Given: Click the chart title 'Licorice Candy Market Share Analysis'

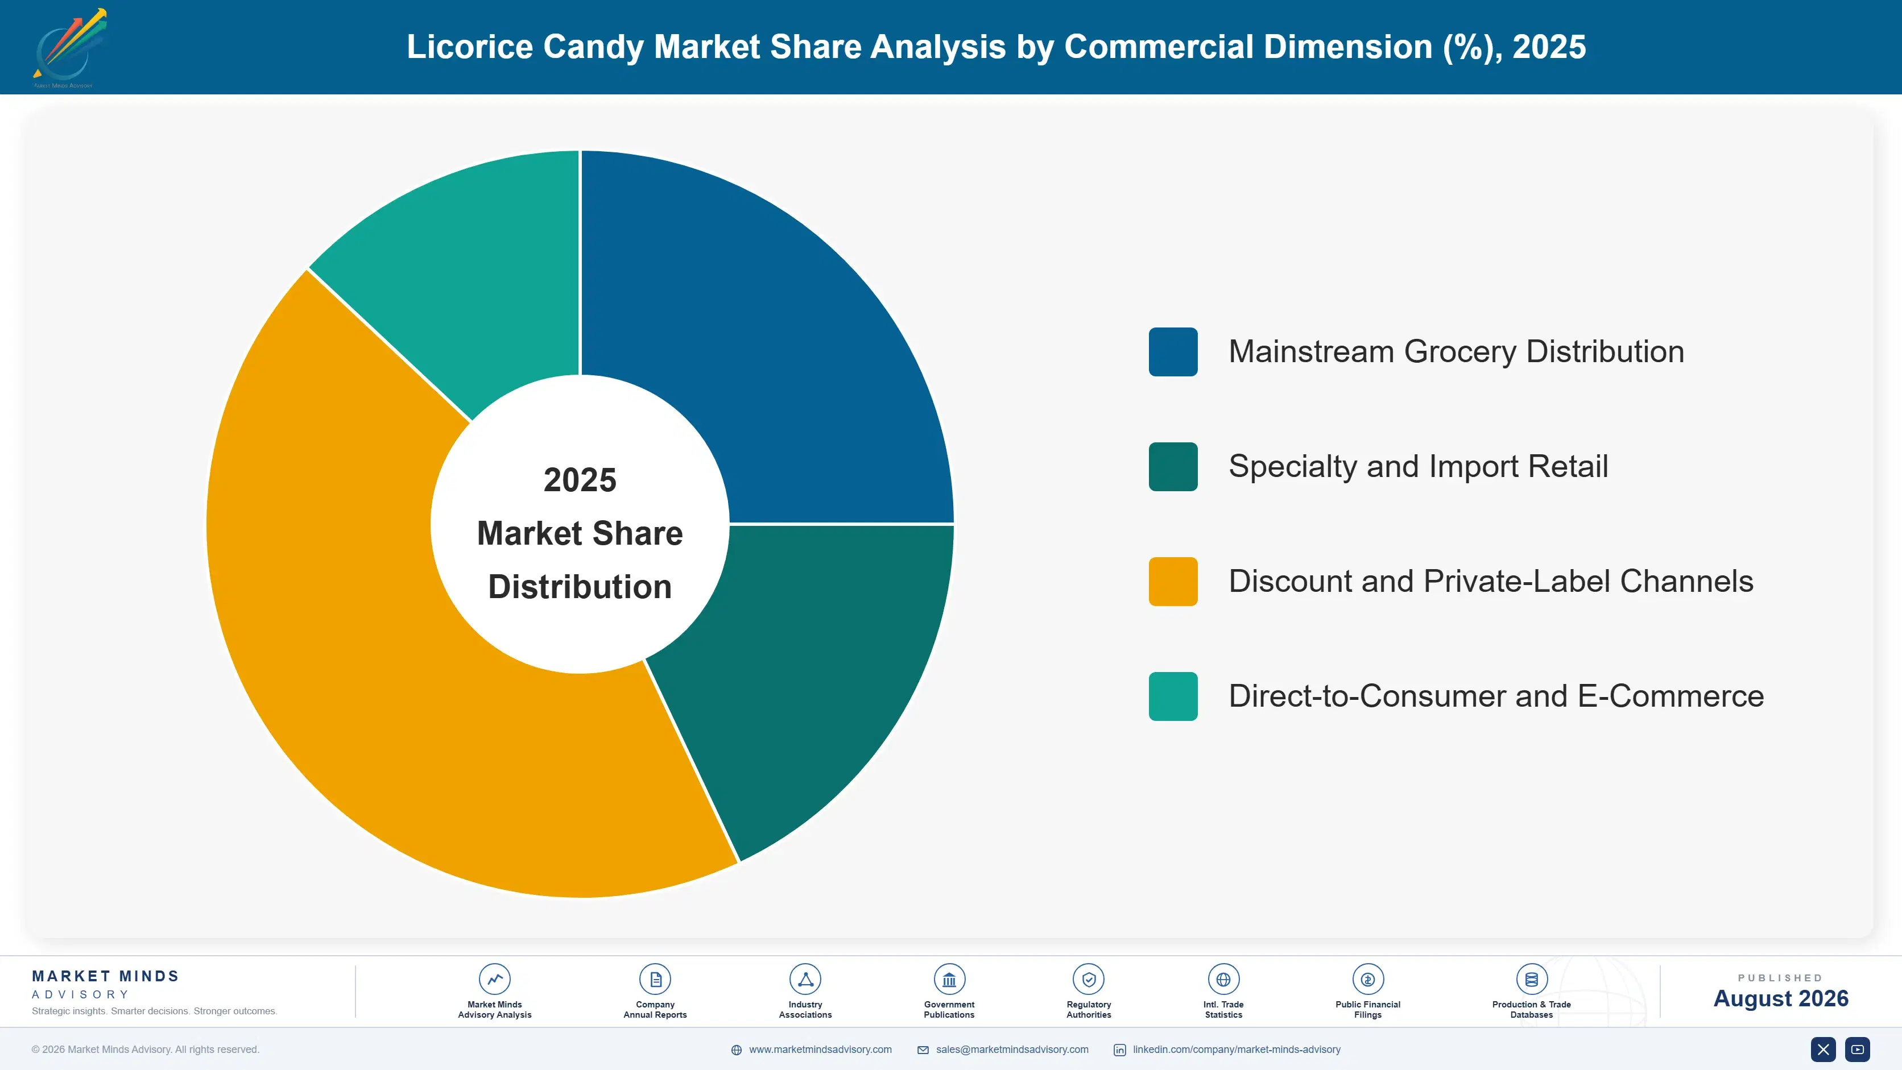Looking at the screenshot, I should click(x=996, y=47).
